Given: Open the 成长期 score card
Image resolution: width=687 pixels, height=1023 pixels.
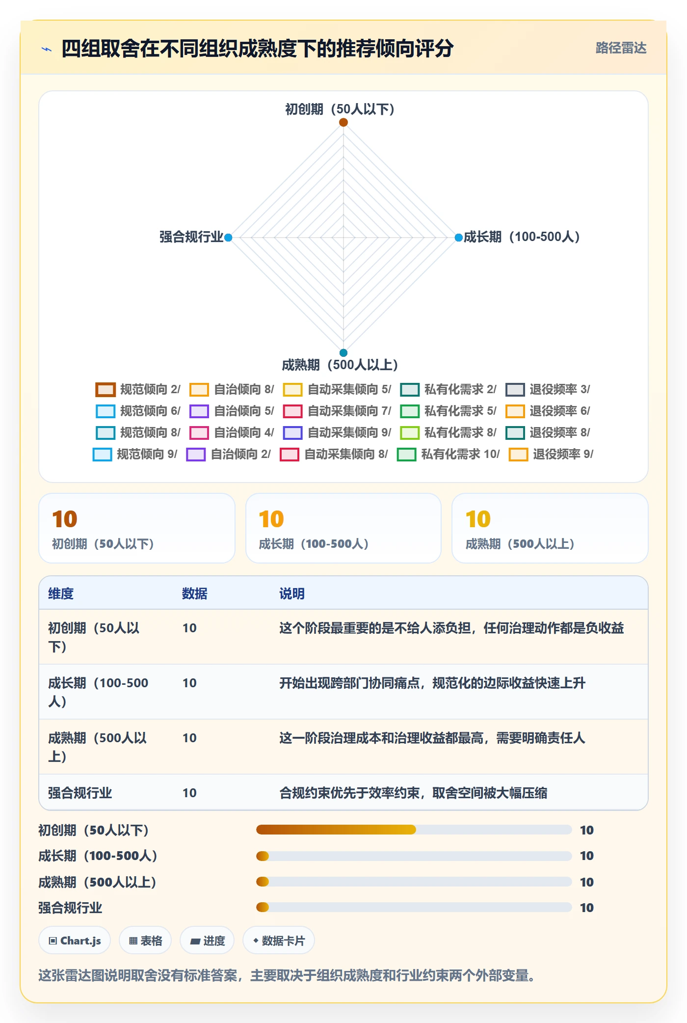Looking at the screenshot, I should [x=343, y=528].
